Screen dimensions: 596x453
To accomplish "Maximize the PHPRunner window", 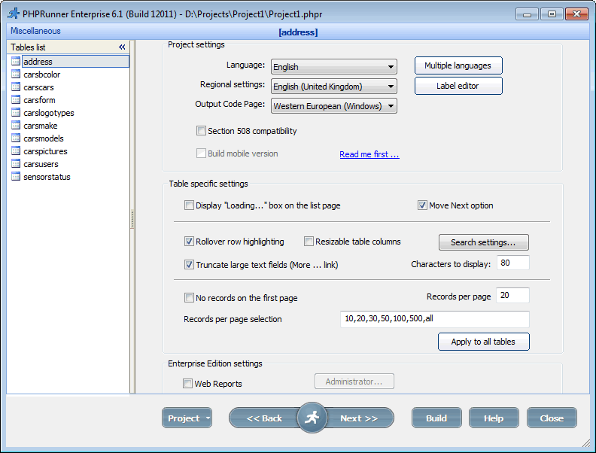I will (x=552, y=14).
